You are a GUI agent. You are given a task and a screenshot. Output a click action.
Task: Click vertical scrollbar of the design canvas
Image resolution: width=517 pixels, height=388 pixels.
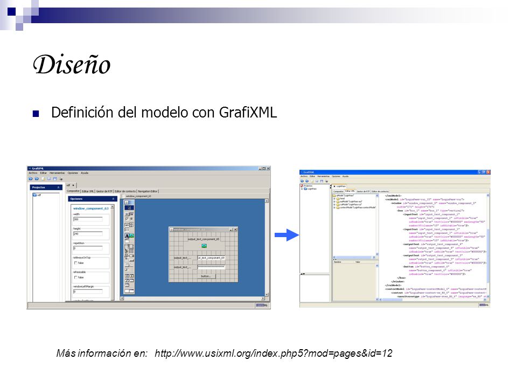(267, 247)
